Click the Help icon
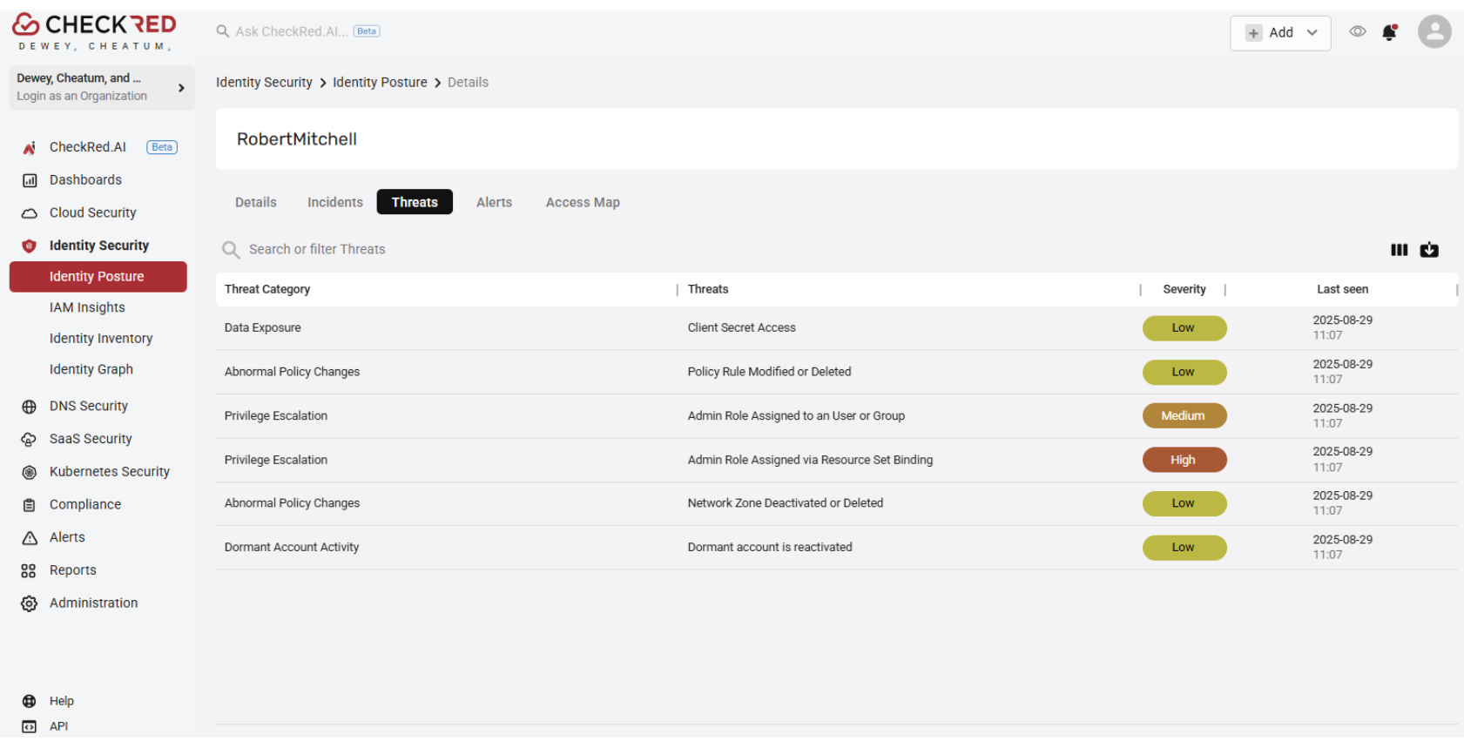Image resolution: width=1464 pixels, height=748 pixels. pyautogui.click(x=29, y=701)
